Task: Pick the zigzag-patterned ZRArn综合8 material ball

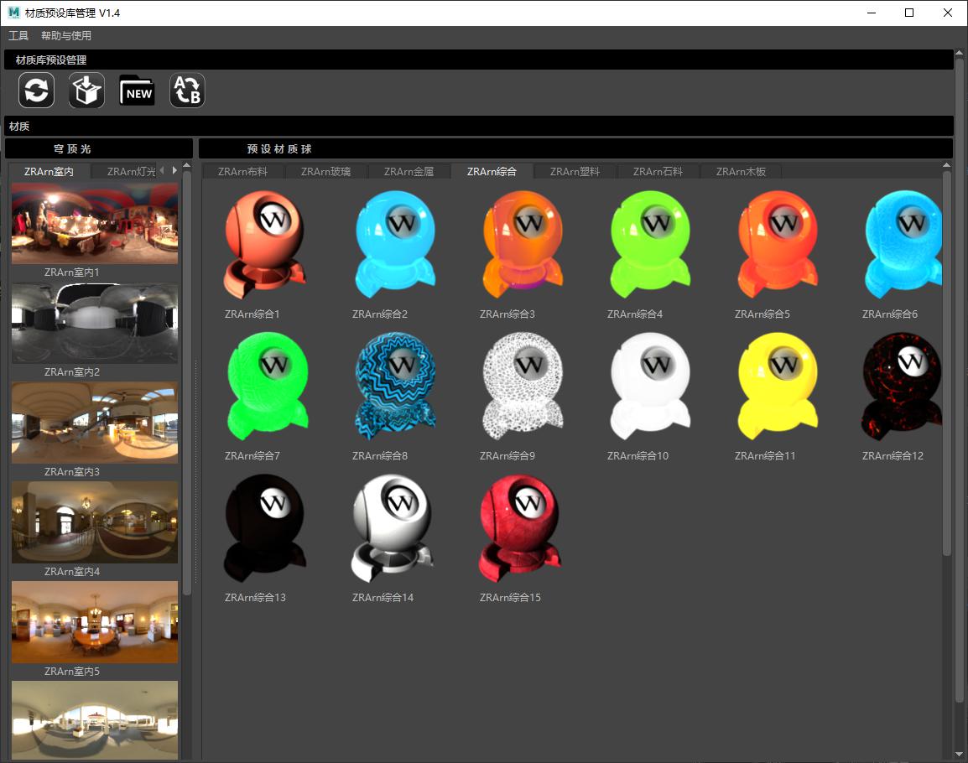Action: [391, 387]
